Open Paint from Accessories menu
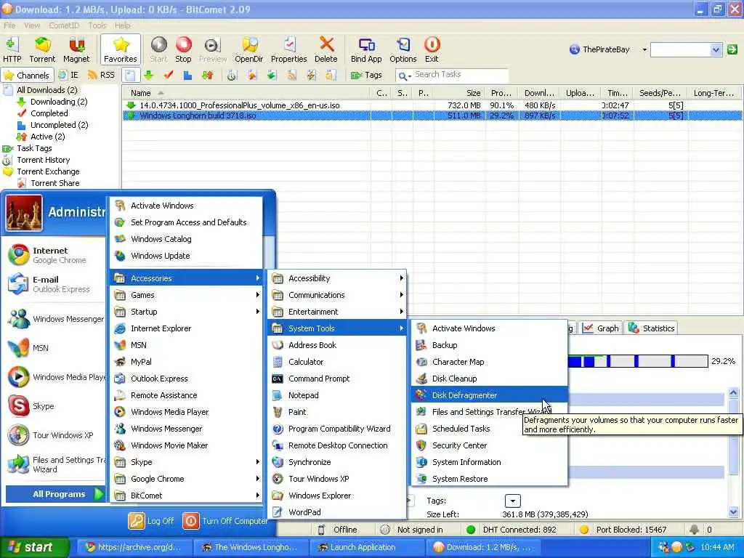The height and width of the screenshot is (558, 744). pos(337,412)
